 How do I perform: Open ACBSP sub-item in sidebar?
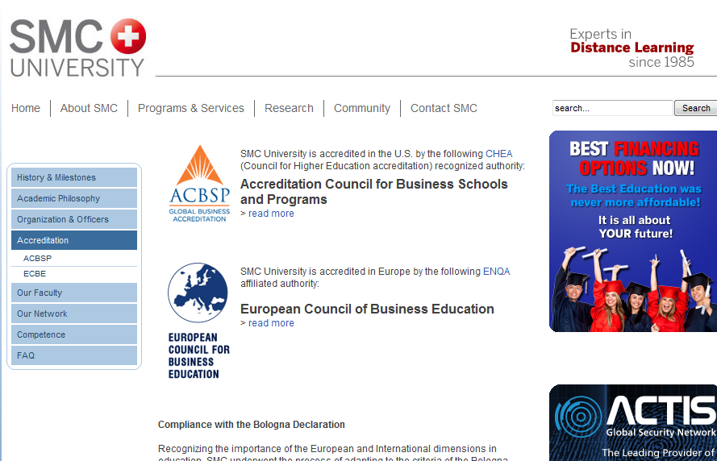click(x=37, y=259)
